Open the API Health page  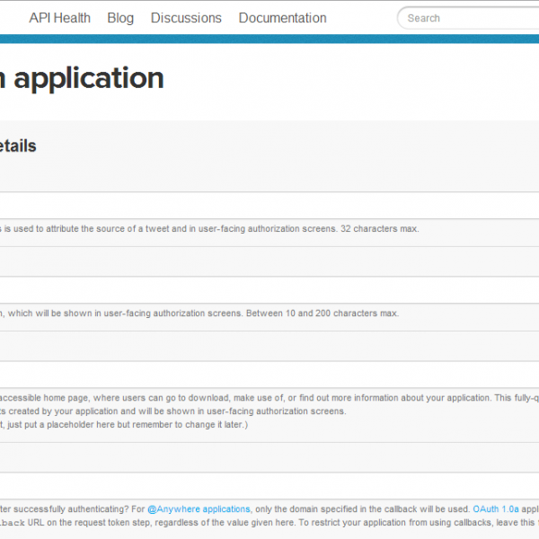pos(59,18)
